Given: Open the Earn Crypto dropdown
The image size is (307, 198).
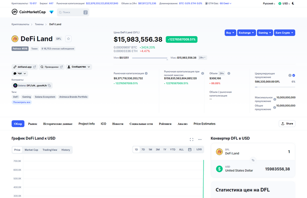Looking at the screenshot, I should point(284,33).
